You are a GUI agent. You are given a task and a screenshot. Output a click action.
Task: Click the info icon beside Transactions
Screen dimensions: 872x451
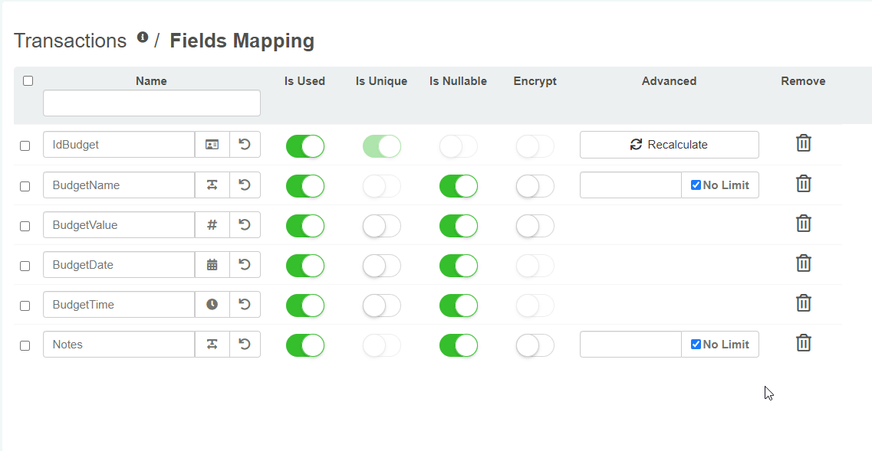(143, 38)
